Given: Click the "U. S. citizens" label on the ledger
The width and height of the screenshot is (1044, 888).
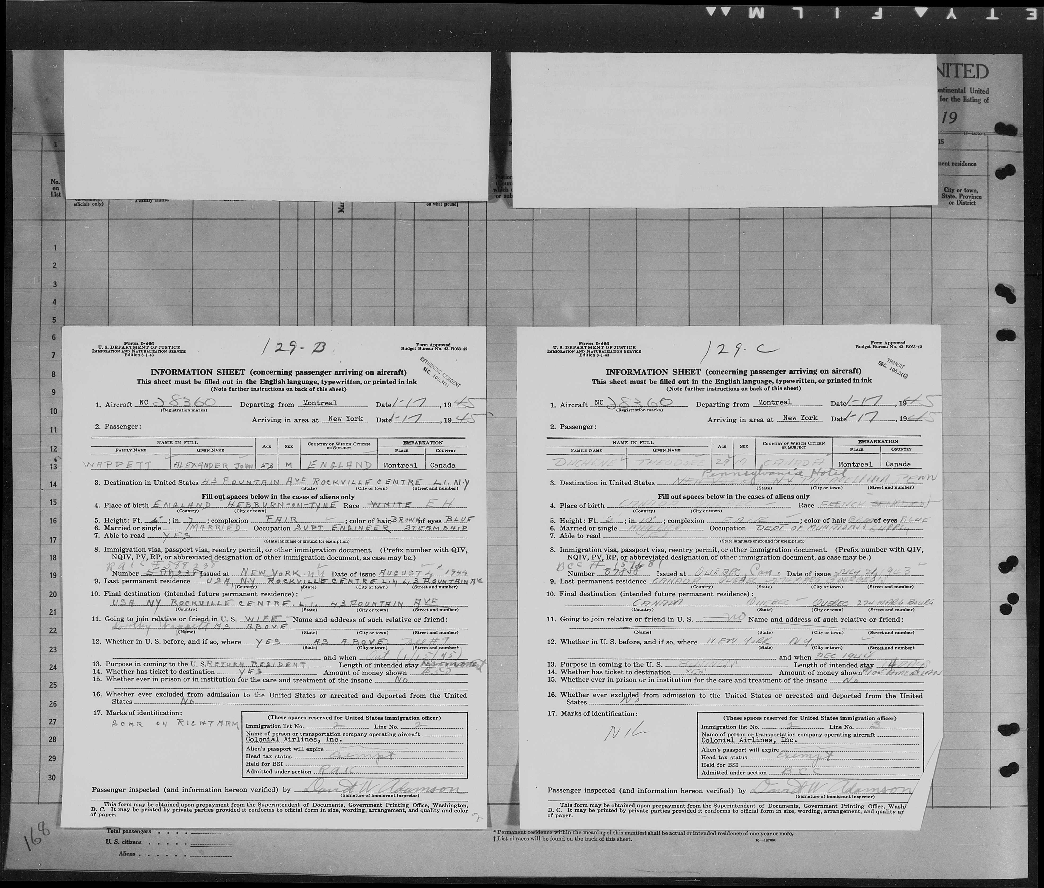Looking at the screenshot, I should 123,842.
